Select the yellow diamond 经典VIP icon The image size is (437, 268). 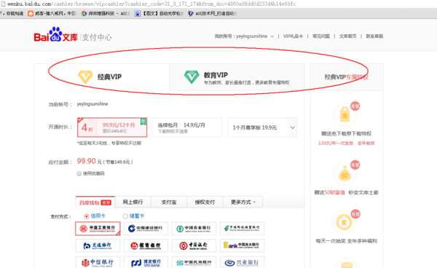85,76
